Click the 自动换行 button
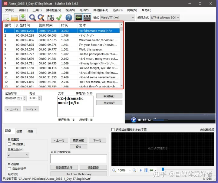 click(109, 103)
